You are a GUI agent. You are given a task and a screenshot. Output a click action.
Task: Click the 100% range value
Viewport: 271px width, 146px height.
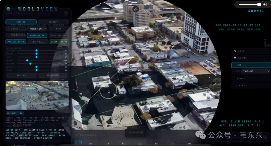click(65, 60)
